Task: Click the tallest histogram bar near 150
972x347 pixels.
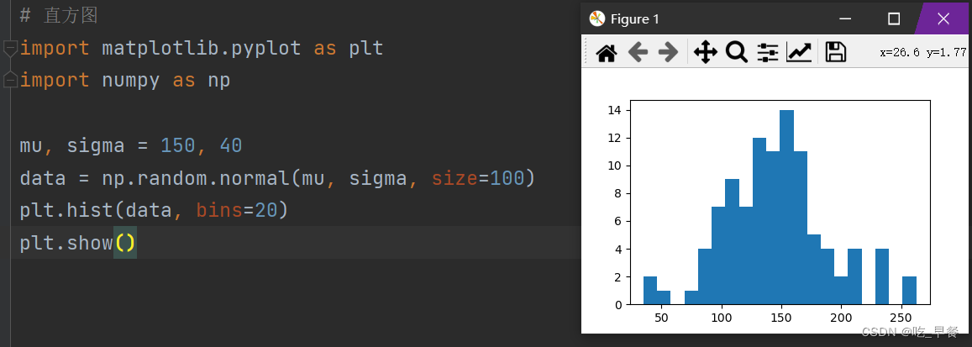Action: (786, 208)
